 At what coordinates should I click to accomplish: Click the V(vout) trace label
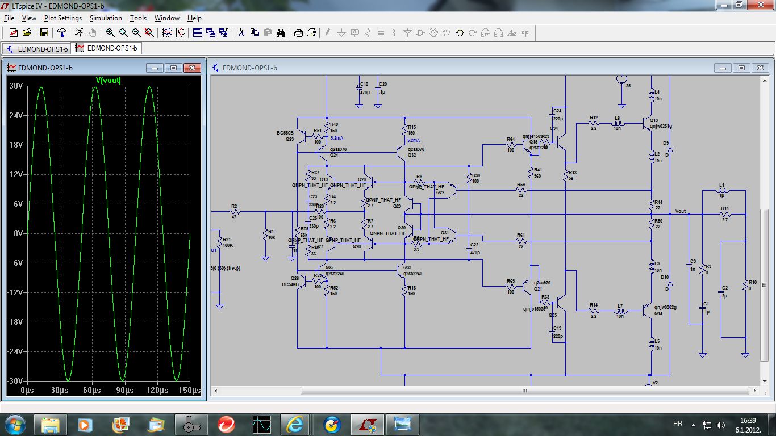108,81
